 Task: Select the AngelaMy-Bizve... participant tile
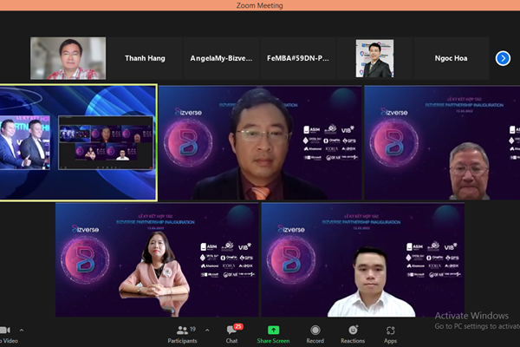221,58
